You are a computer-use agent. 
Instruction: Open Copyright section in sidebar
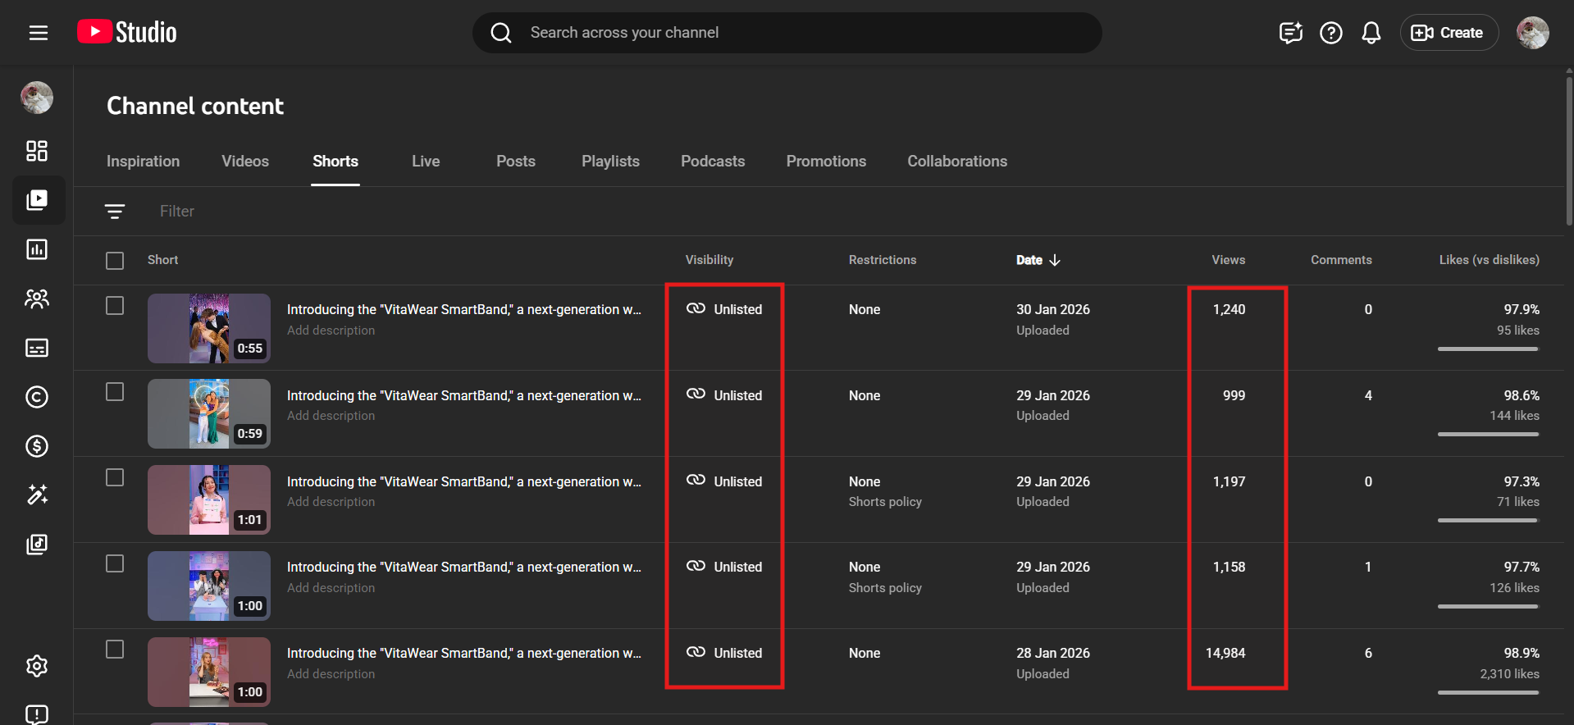click(37, 397)
